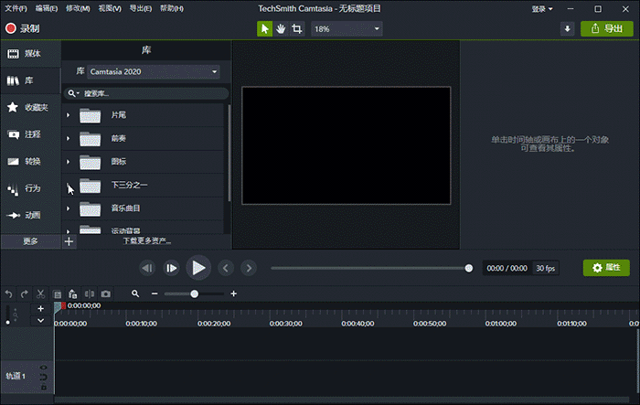Click the large Play button
Screen dimensions: 640x405
(x=198, y=268)
